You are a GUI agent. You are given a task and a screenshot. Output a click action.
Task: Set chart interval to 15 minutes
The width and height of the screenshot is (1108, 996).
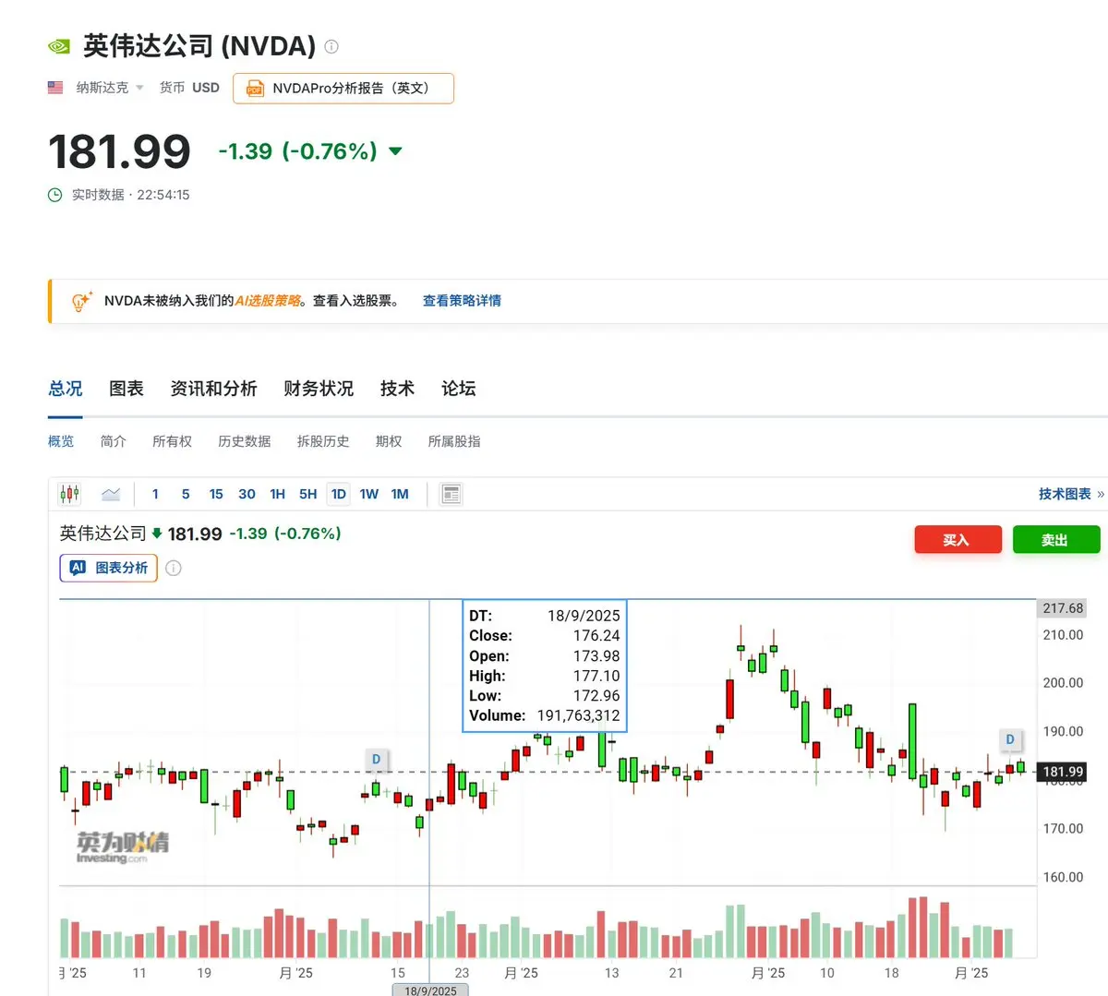[216, 494]
